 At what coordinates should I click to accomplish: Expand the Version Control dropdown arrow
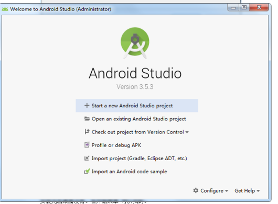coord(187,132)
